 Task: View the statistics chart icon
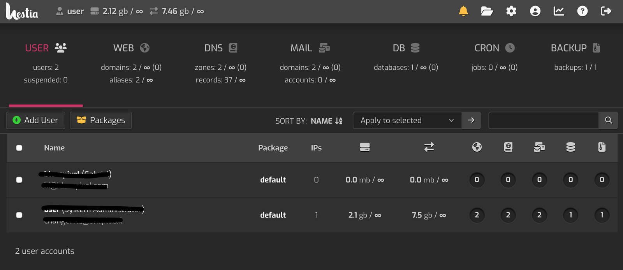pyautogui.click(x=559, y=11)
